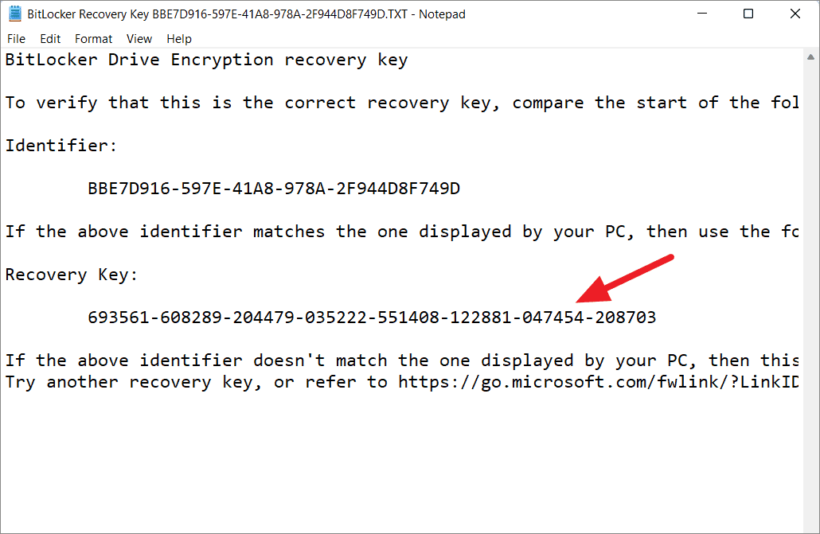Click the go.microsoft.com fwlink URL text
Screen dimensions: 820x534
click(x=598, y=382)
